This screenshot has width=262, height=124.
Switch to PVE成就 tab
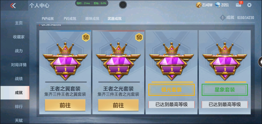tap(70, 19)
